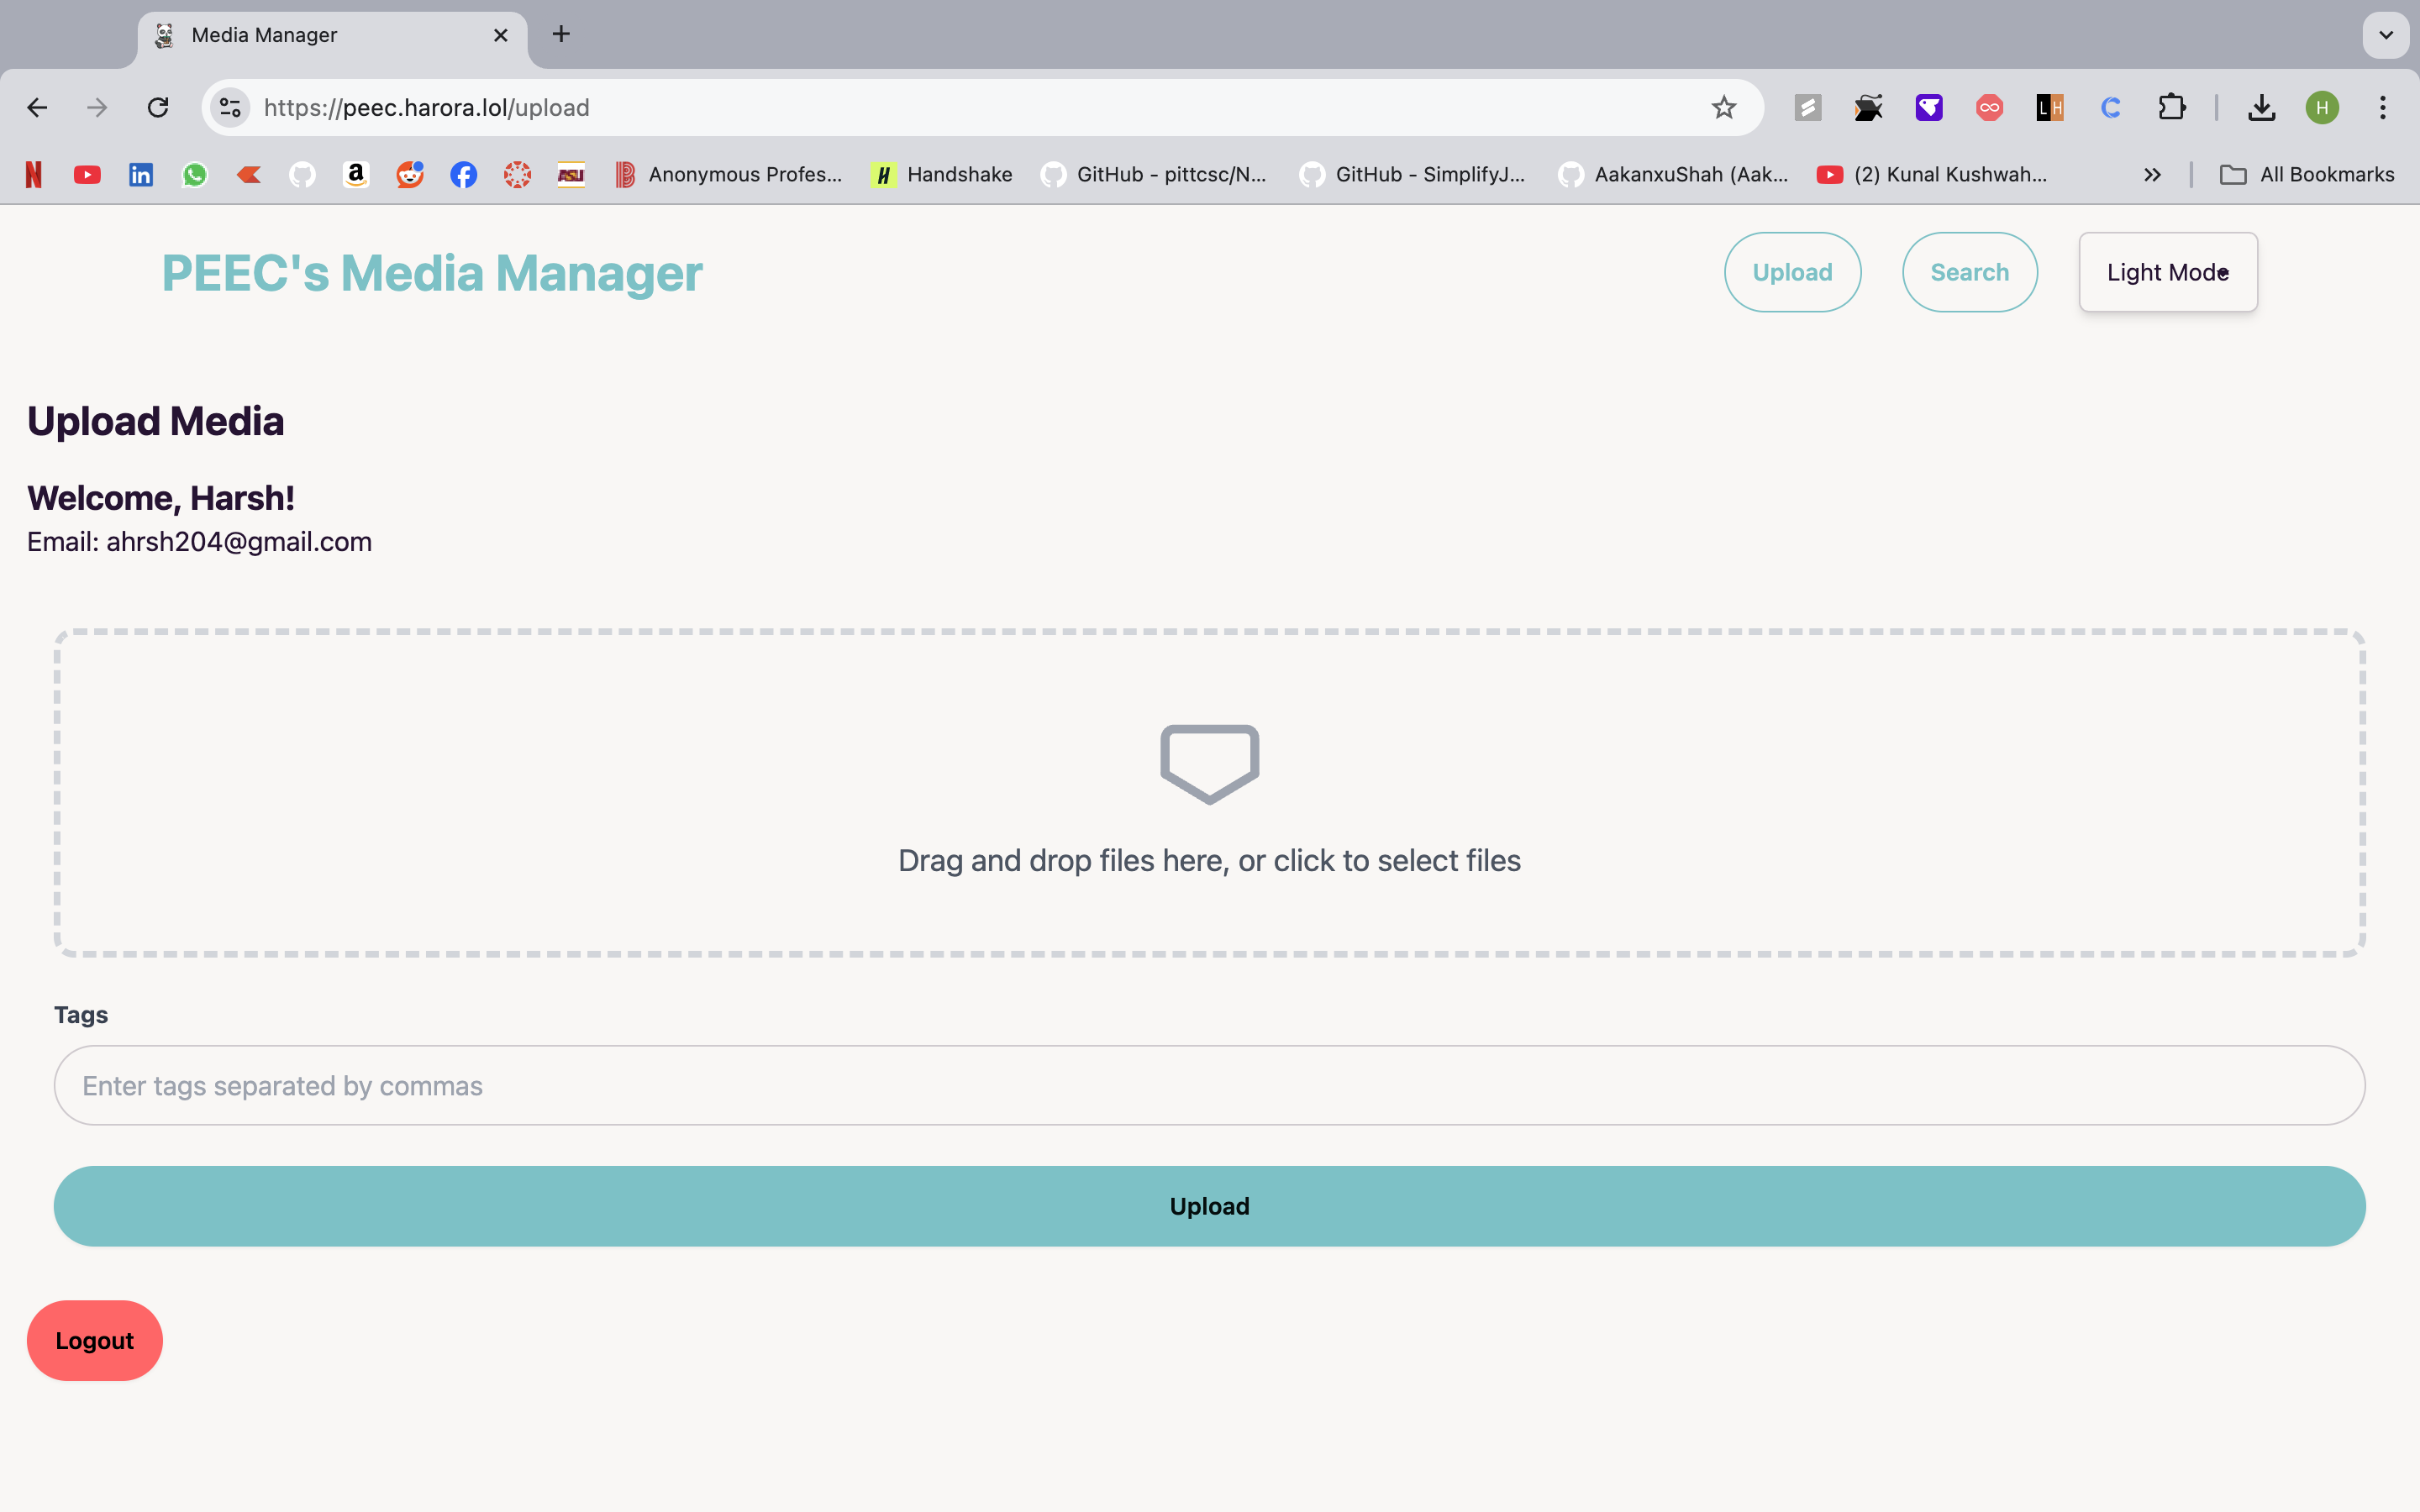Open the All Bookmarks folder
This screenshot has height=1512, width=2420.
click(x=2308, y=174)
